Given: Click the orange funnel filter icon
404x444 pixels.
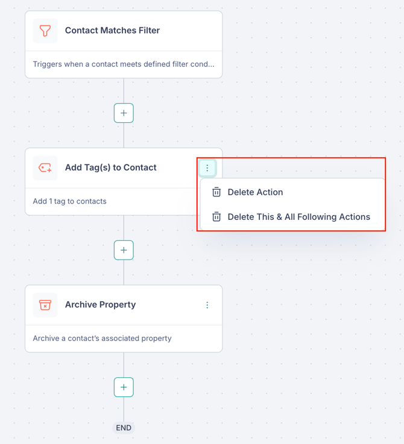Looking at the screenshot, I should point(45,31).
